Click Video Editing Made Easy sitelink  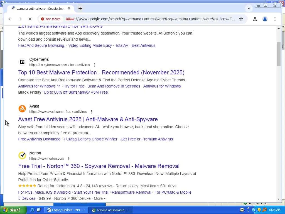point(90,45)
